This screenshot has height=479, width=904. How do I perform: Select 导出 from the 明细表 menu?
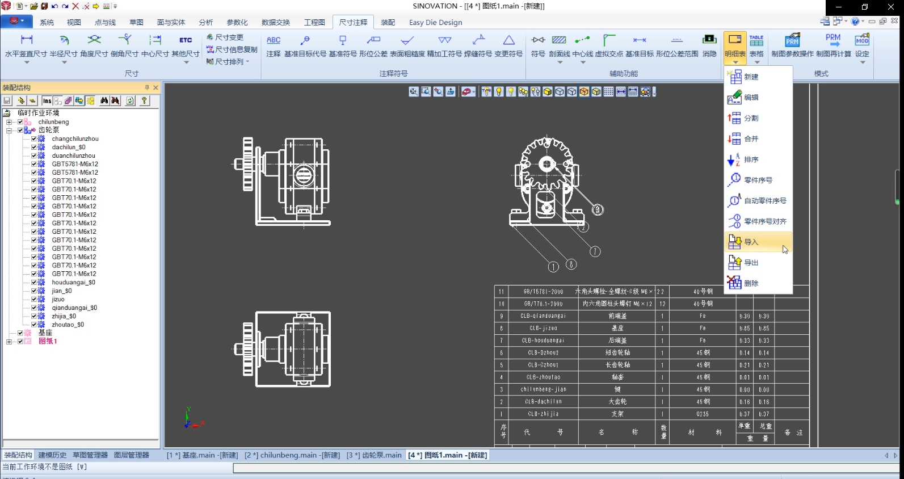click(759, 263)
